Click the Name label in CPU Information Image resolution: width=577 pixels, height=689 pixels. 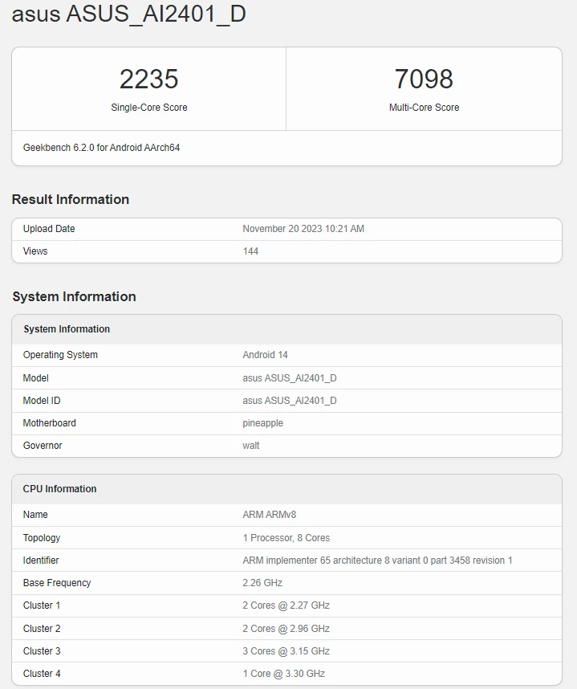(x=35, y=515)
